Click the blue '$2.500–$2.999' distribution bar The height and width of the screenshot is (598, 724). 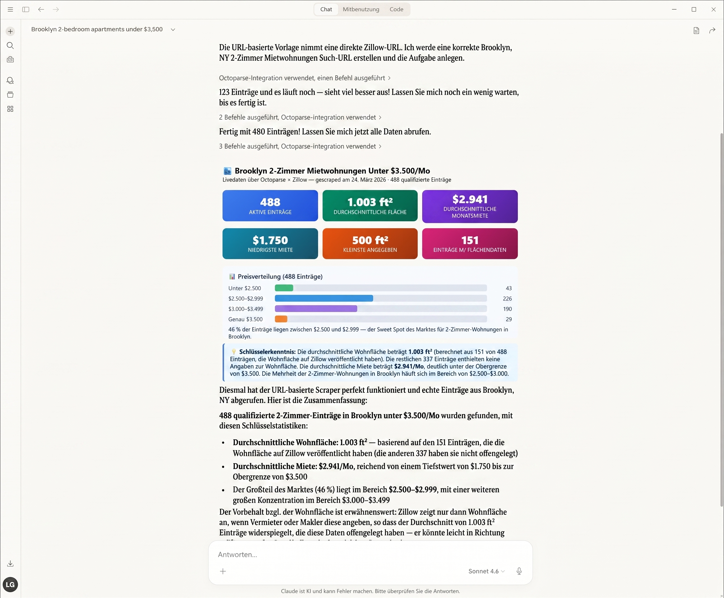point(324,298)
